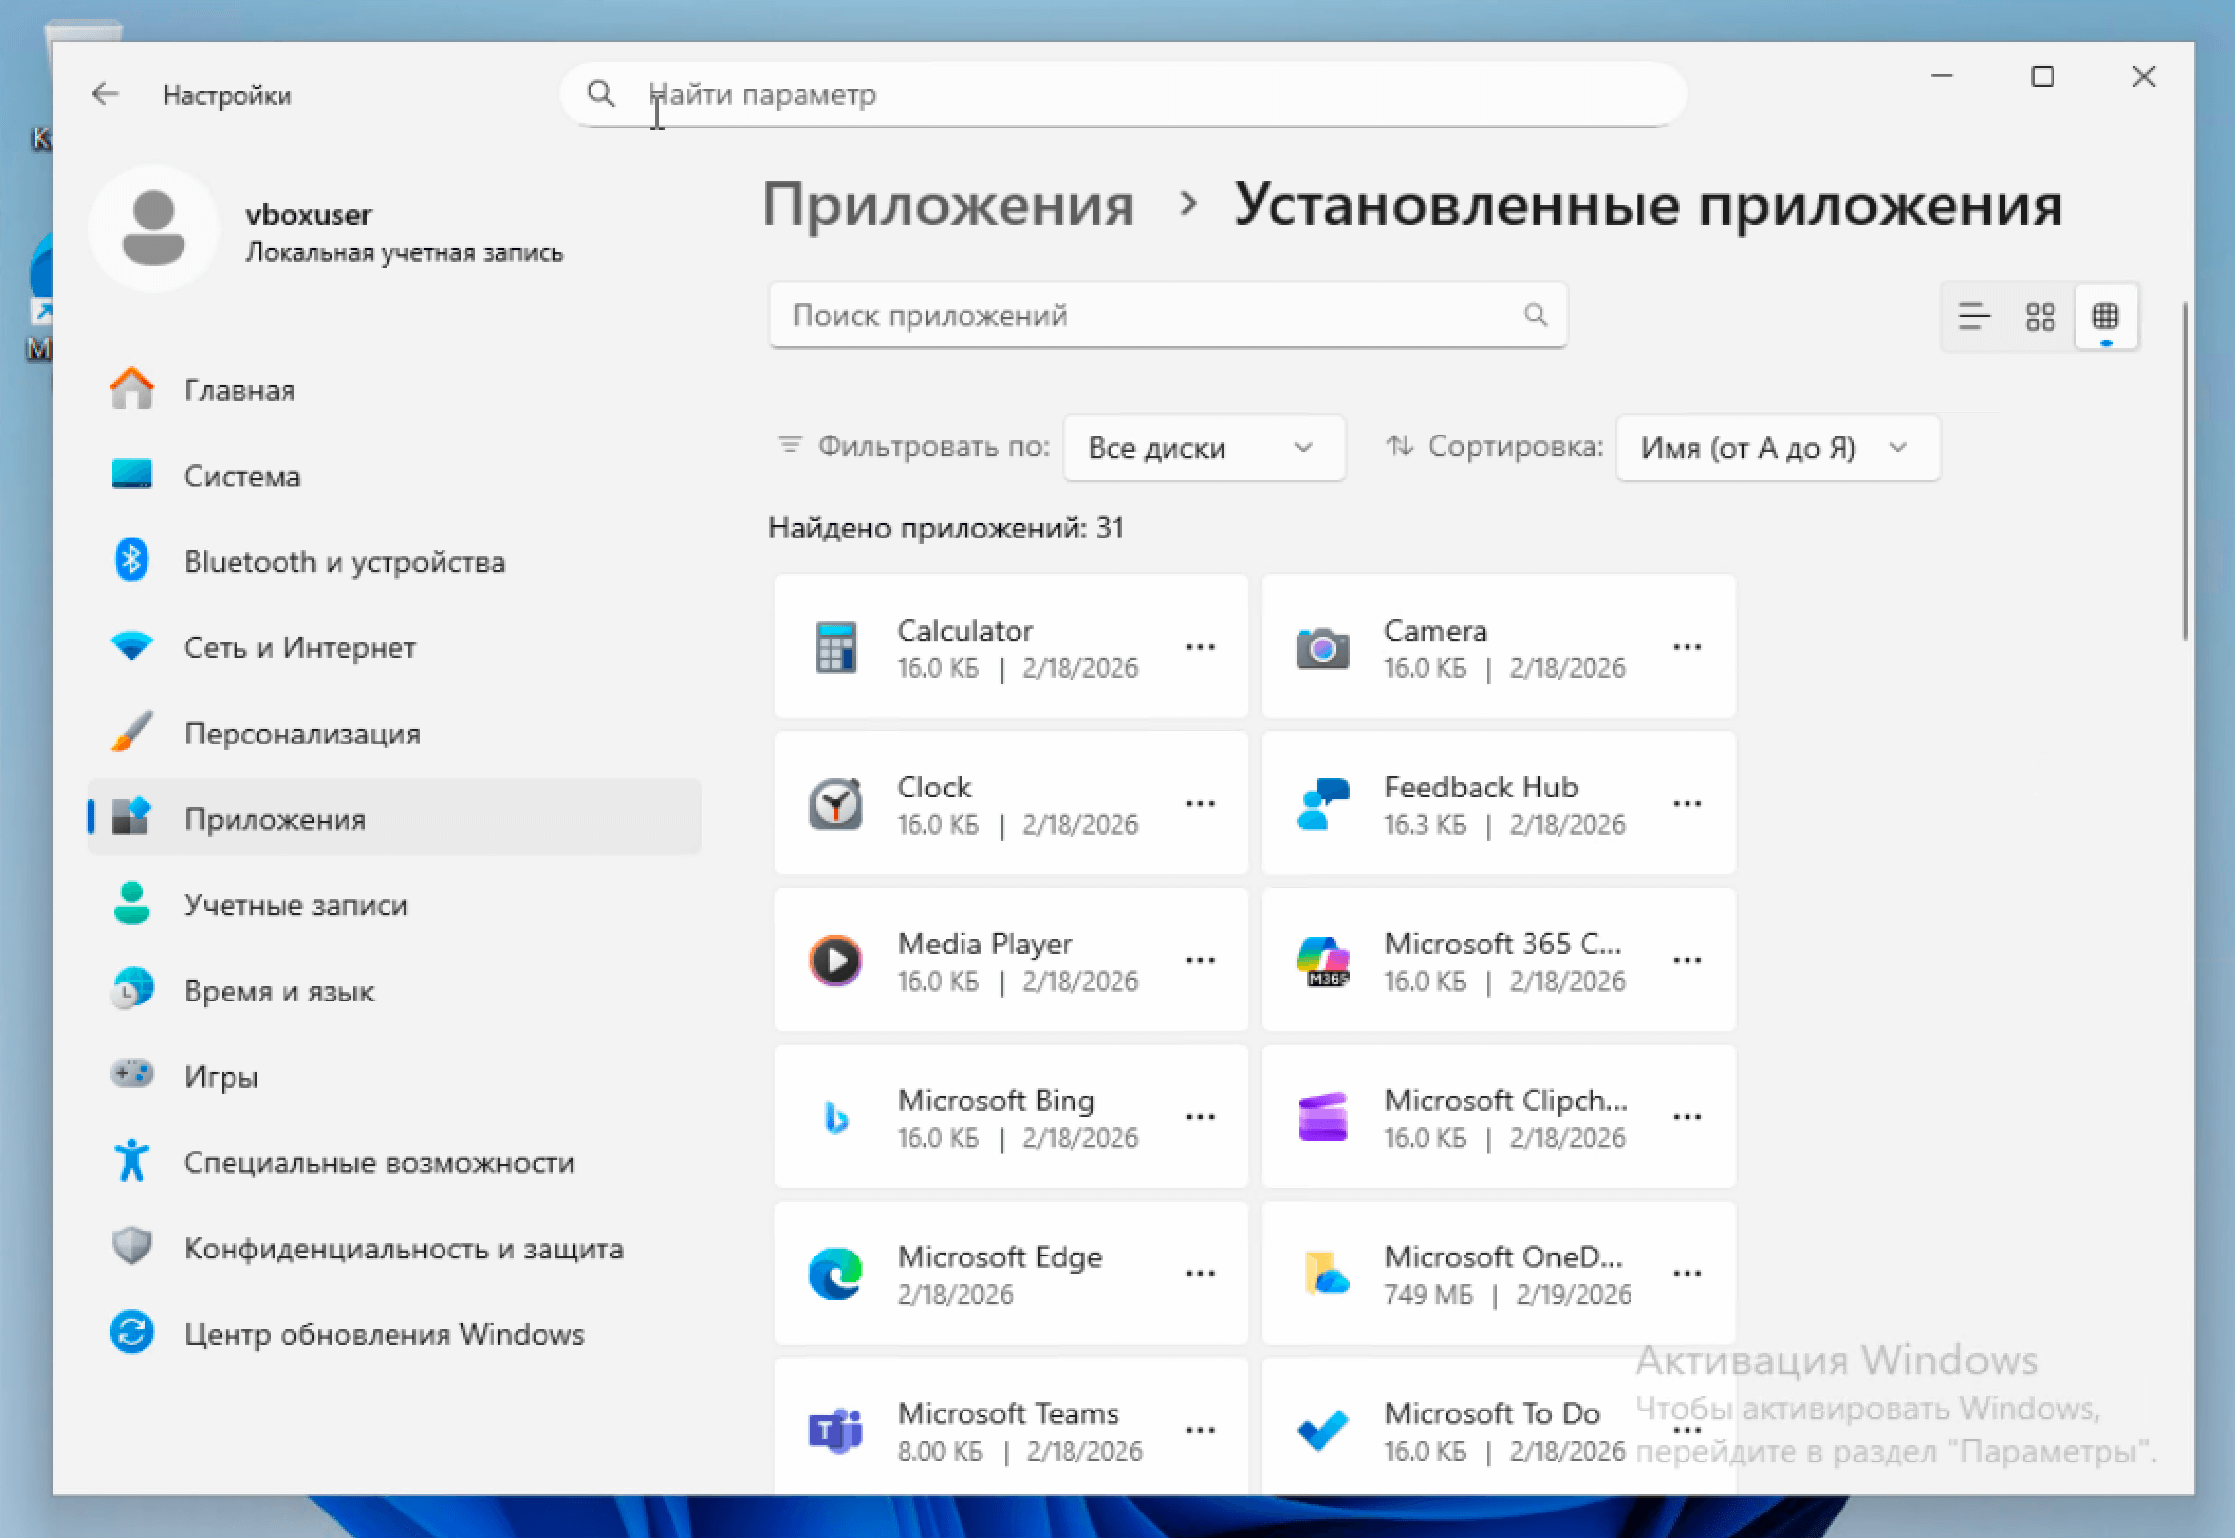Click the Media Player app icon
Viewport: 2235px width, 1538px height.
tap(836, 960)
